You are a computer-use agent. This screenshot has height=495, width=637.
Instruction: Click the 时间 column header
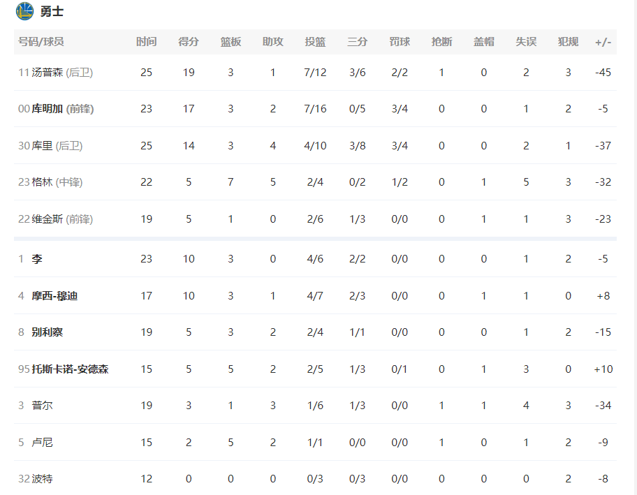pos(146,42)
